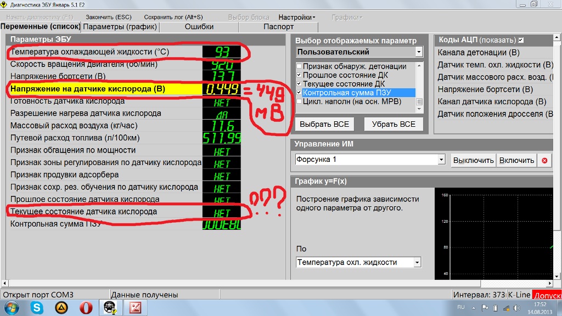
Task: Click the red image editor taskbar icon
Action: 134,308
